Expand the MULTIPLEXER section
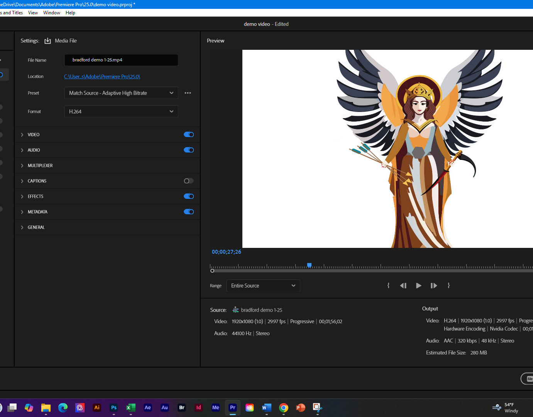The image size is (533, 417). (x=22, y=166)
